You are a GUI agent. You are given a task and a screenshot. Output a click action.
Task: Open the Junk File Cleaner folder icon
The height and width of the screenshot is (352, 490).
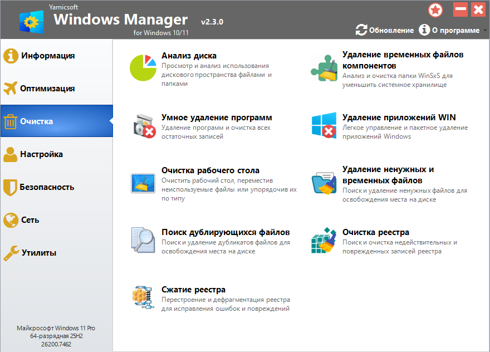pyautogui.click(x=324, y=182)
